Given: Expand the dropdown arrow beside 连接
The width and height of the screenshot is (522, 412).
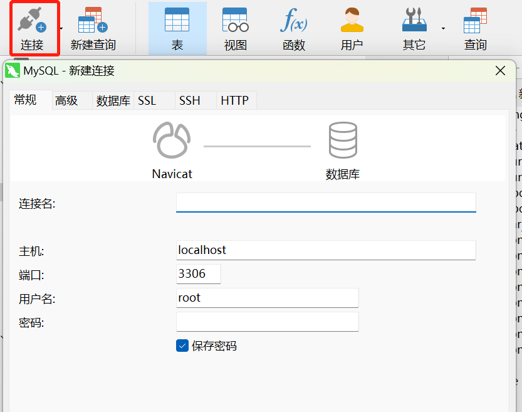Looking at the screenshot, I should 61,29.
